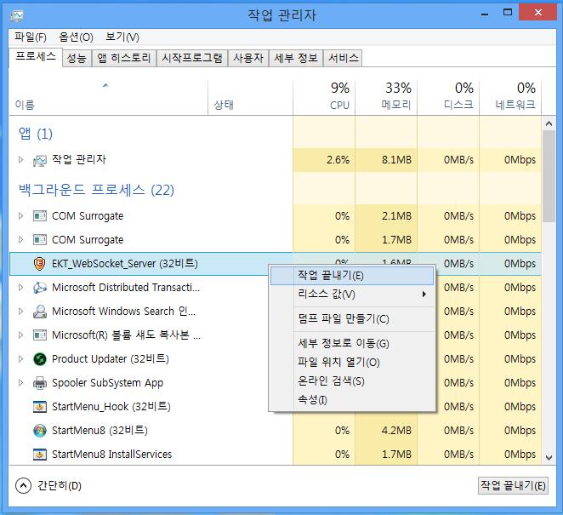This screenshot has height=515, width=563.
Task: Expand the 작업 관리자 app entry
Action: tap(21, 160)
